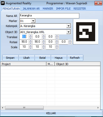The image size is (103, 117).
Task: Click the KELUAR button
Action: [x=51, y=113]
